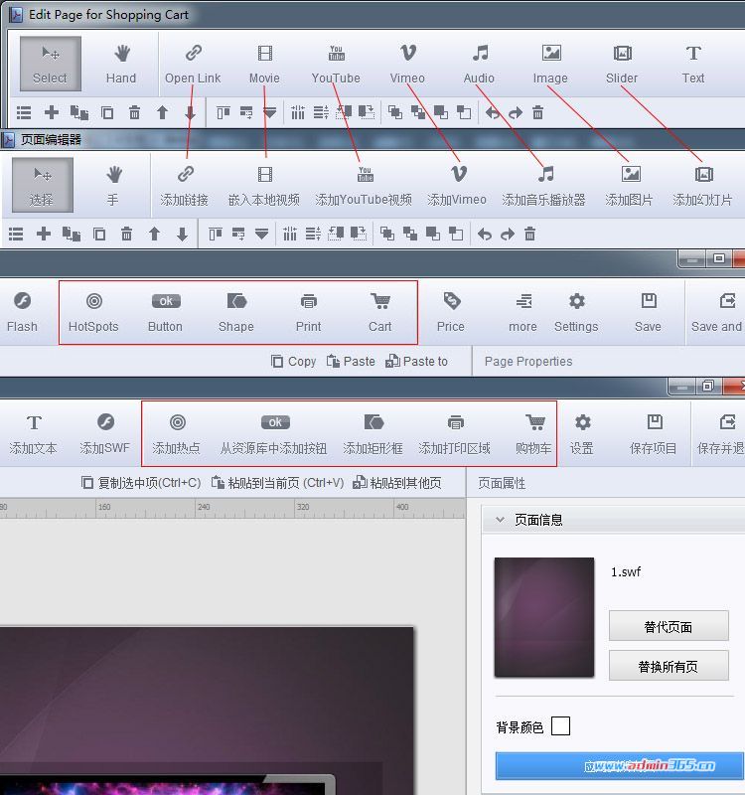Click the Open Link tool
The width and height of the screenshot is (745, 795).
(193, 64)
